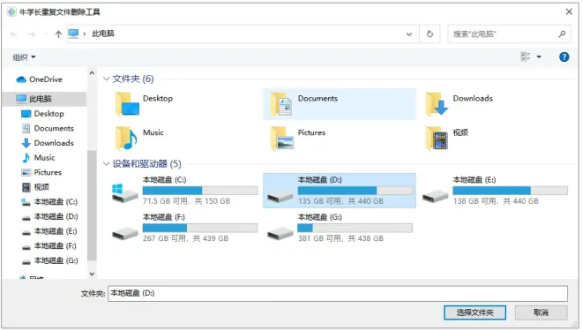The image size is (582, 331).
Task: Select OneDrive in the sidebar
Action: 40,79
